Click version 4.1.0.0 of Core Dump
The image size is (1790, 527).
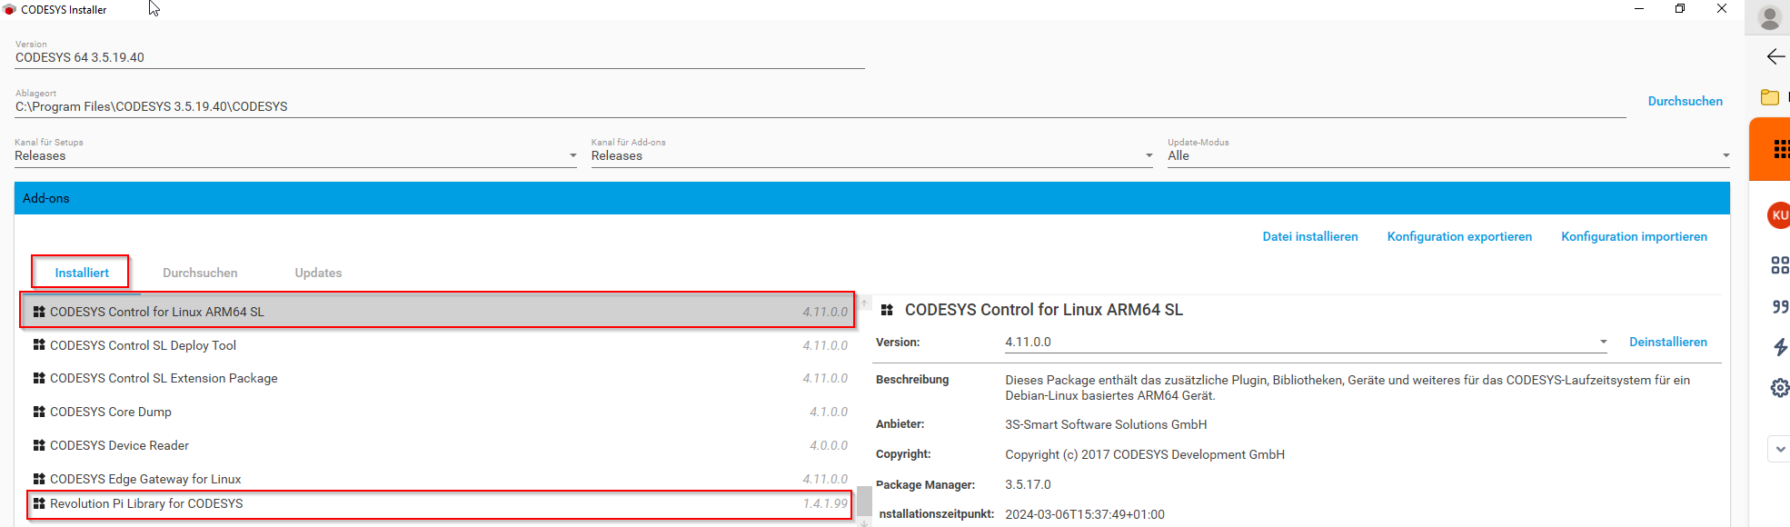(x=829, y=412)
